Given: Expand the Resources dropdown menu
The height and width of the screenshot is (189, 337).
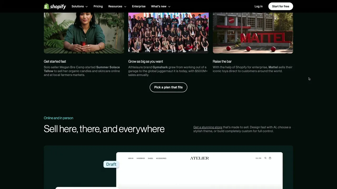Looking at the screenshot, I should tap(117, 6).
